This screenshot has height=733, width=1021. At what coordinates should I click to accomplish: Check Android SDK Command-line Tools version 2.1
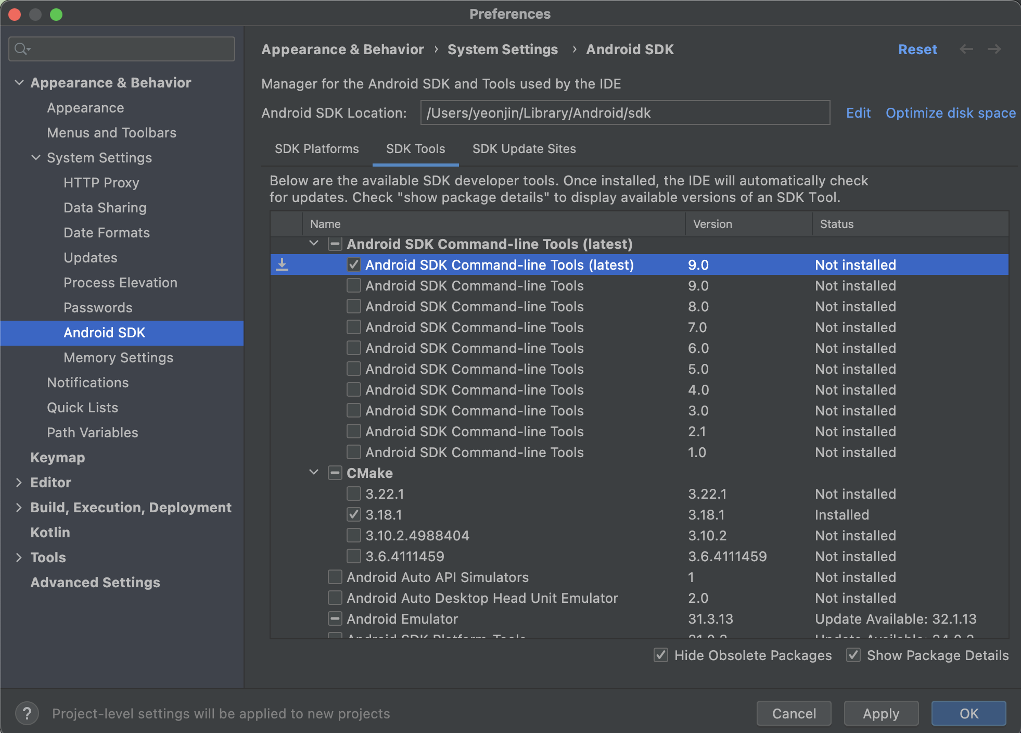tap(354, 431)
